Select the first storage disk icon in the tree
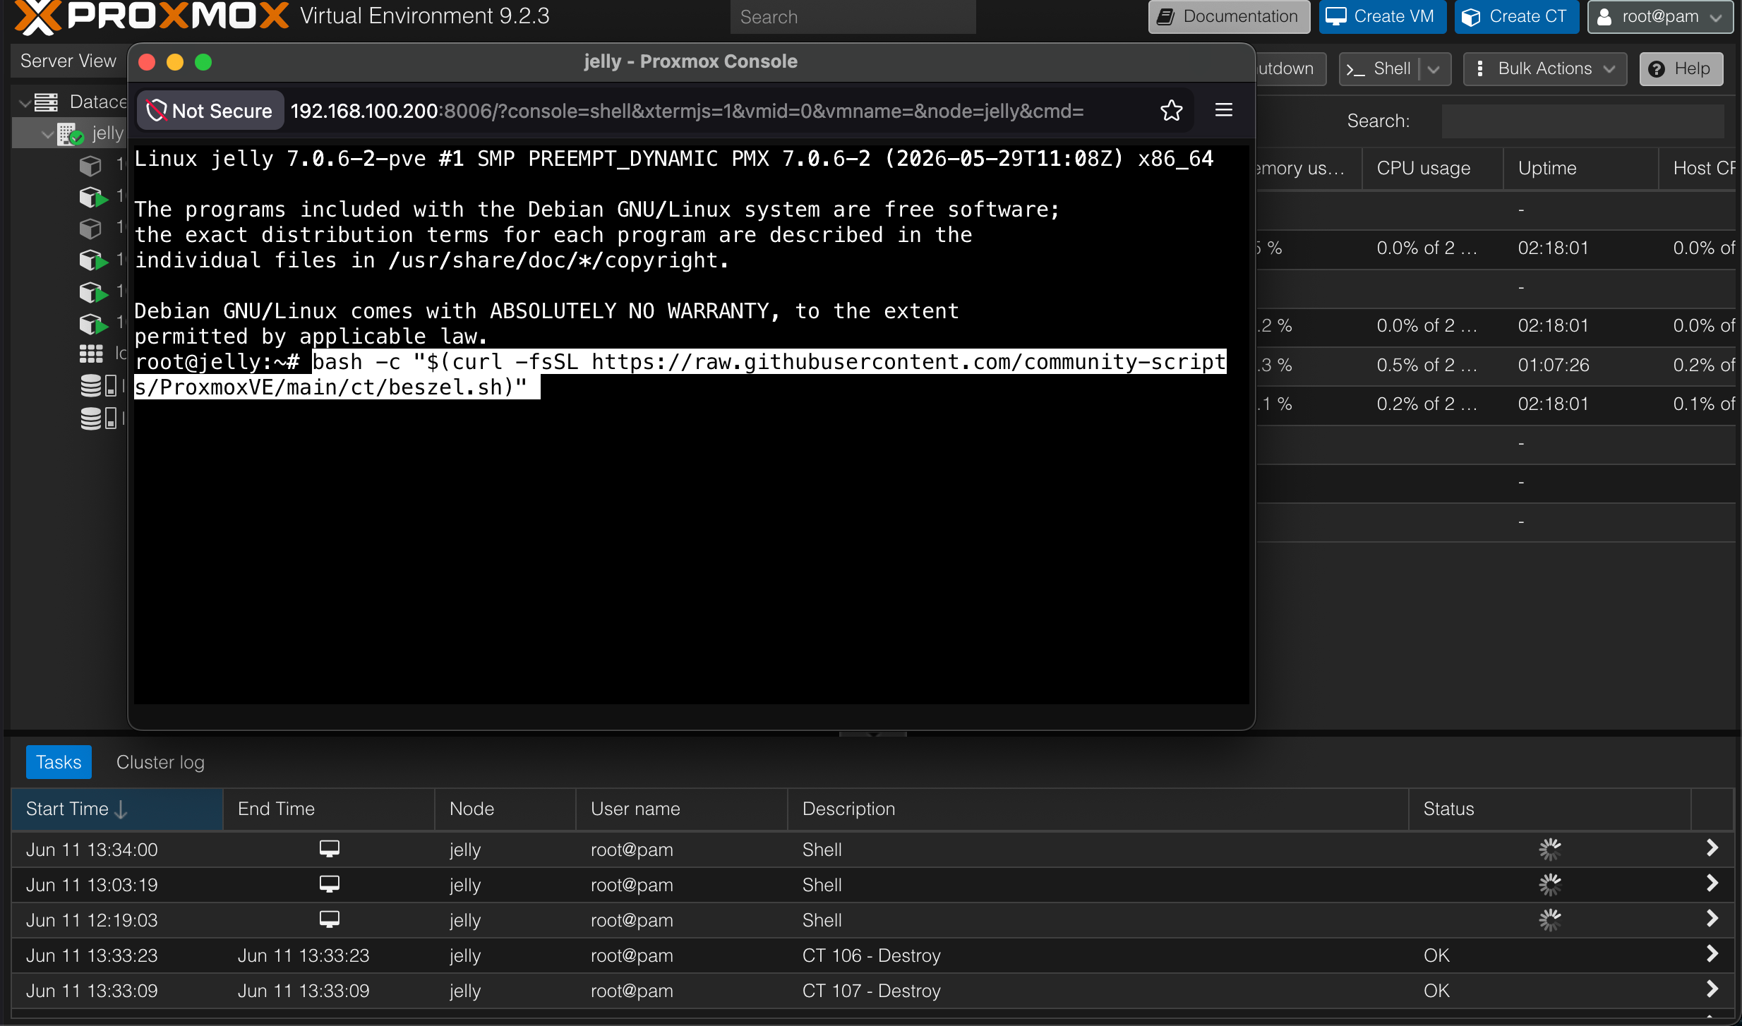 (x=98, y=385)
